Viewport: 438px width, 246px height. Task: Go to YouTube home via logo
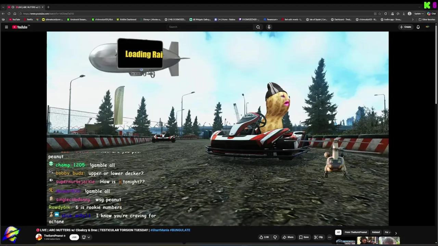pos(20,27)
